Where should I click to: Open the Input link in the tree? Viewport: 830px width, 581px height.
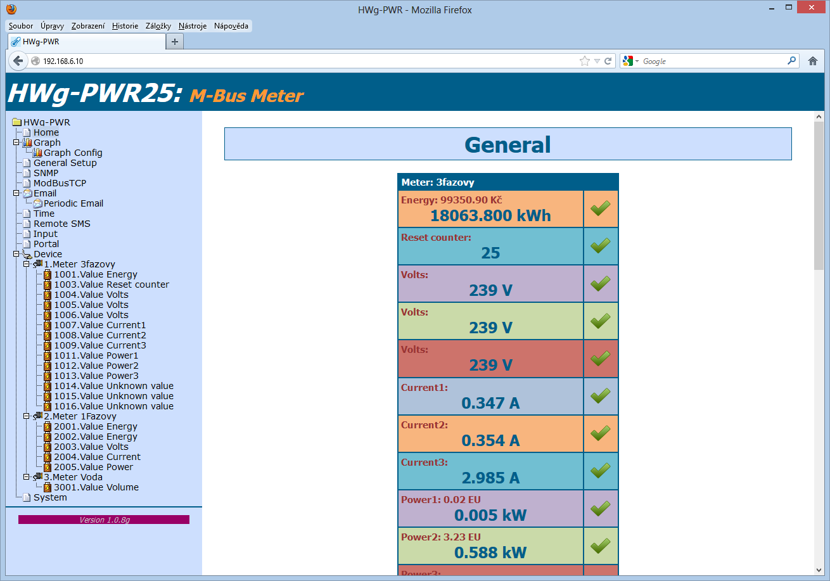point(46,234)
